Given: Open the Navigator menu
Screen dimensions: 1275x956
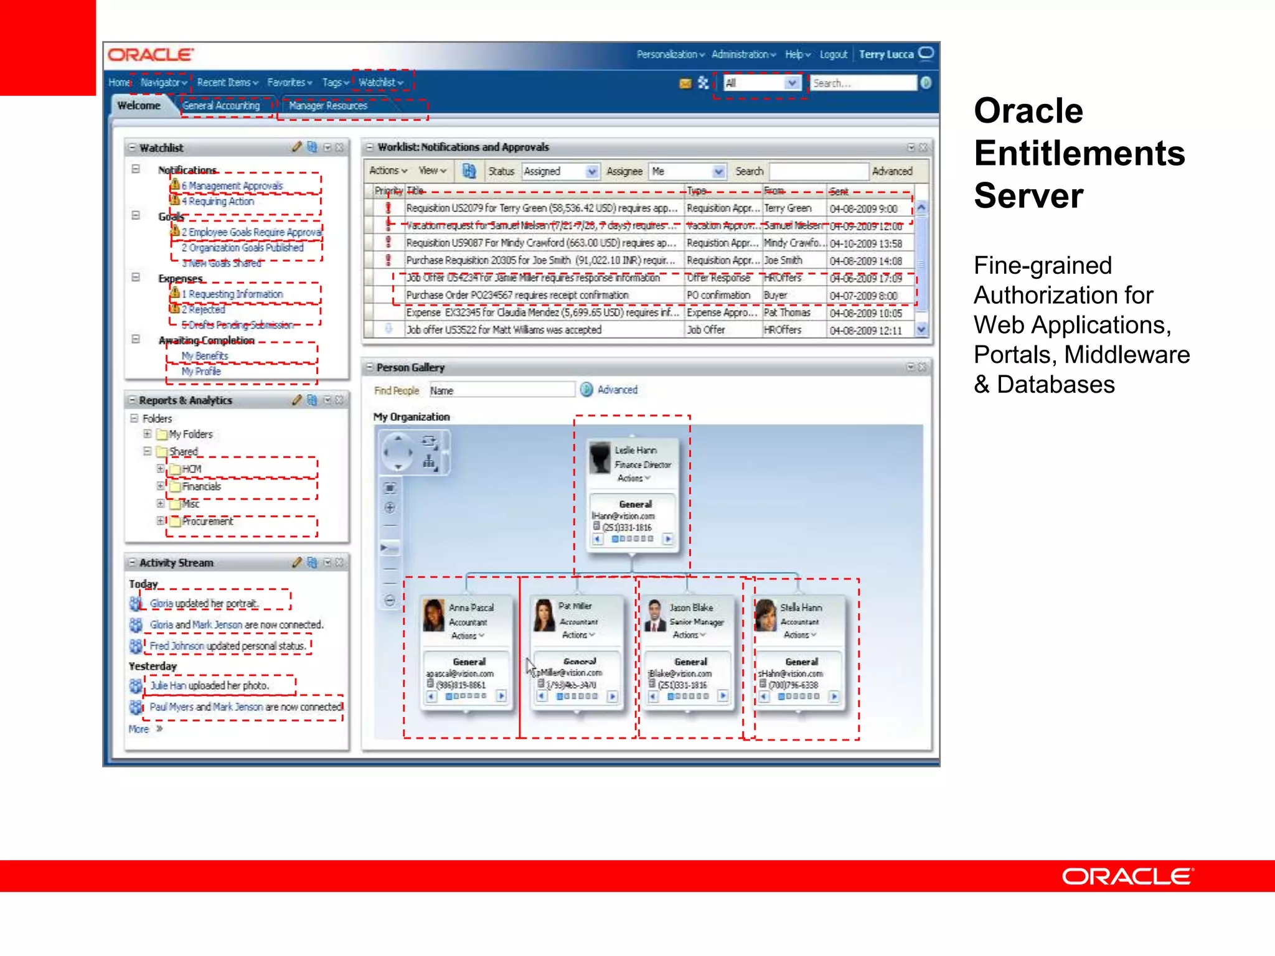Looking at the screenshot, I should (x=164, y=82).
